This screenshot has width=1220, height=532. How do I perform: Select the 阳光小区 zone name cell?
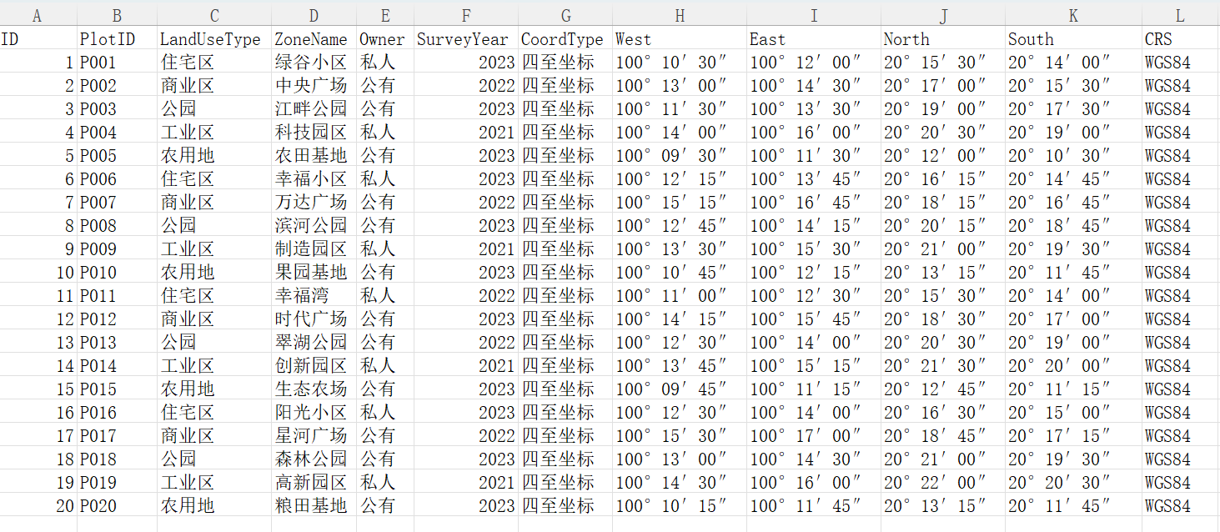(314, 412)
